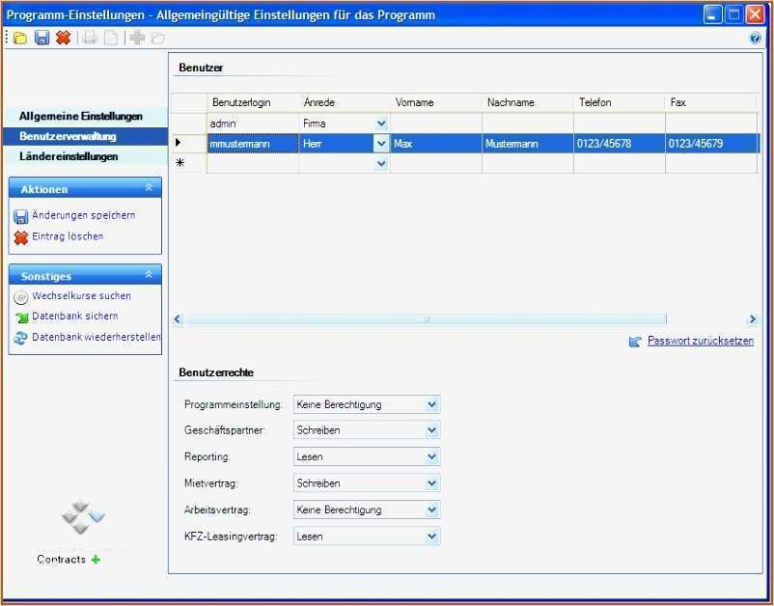Click the red X beside Eintrag löschen

click(20, 237)
